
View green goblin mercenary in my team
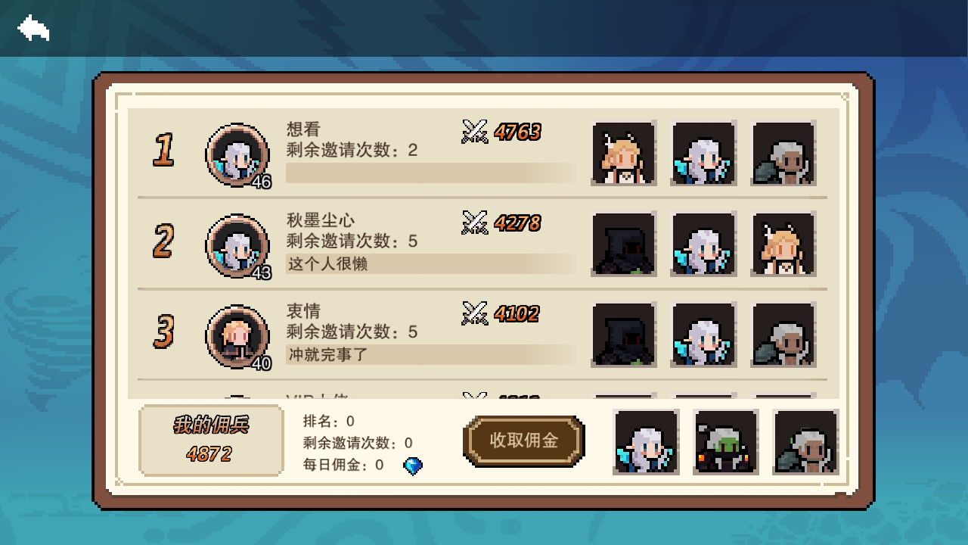click(726, 442)
